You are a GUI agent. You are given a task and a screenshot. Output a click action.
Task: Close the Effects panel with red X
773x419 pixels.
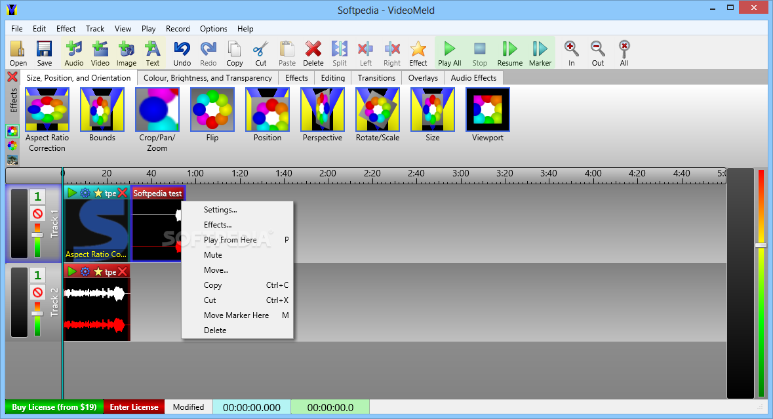(x=12, y=77)
